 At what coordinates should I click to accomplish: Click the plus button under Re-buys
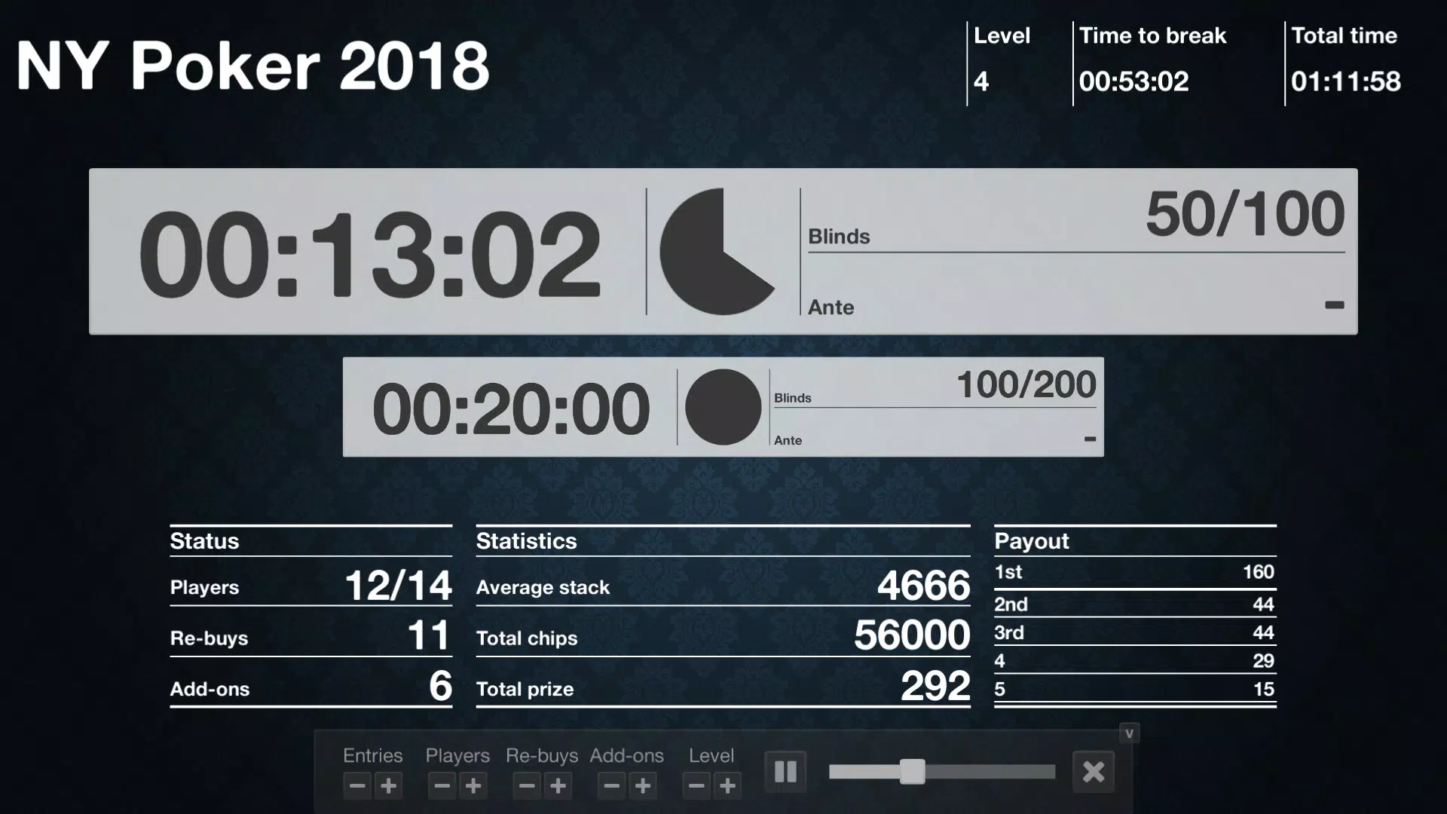[x=558, y=785]
